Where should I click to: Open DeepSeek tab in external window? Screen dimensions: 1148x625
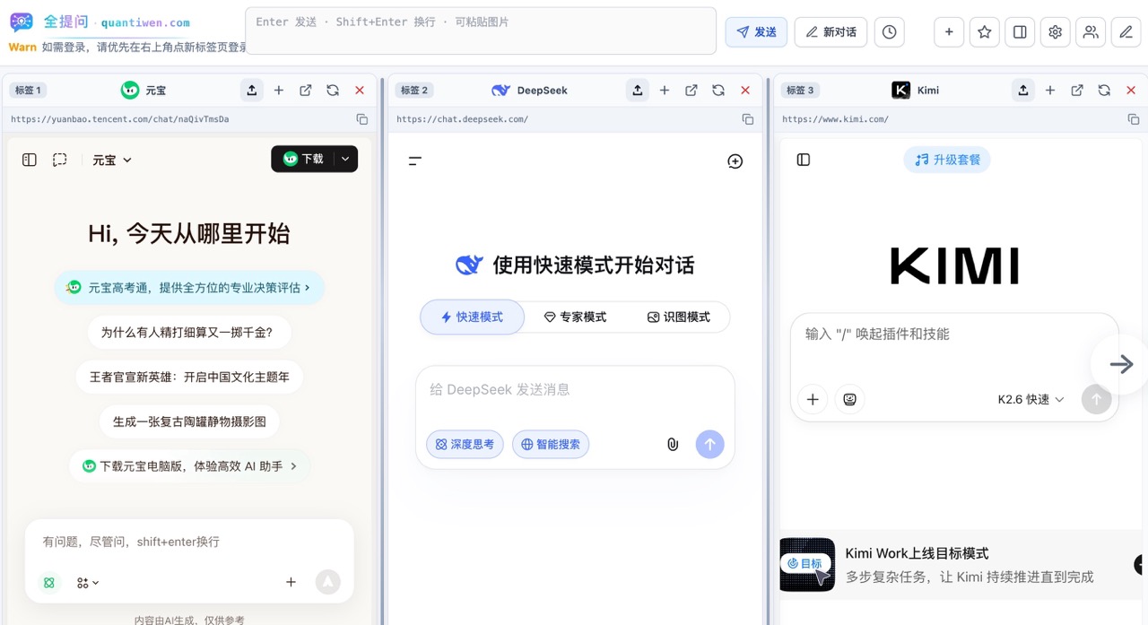coord(691,91)
